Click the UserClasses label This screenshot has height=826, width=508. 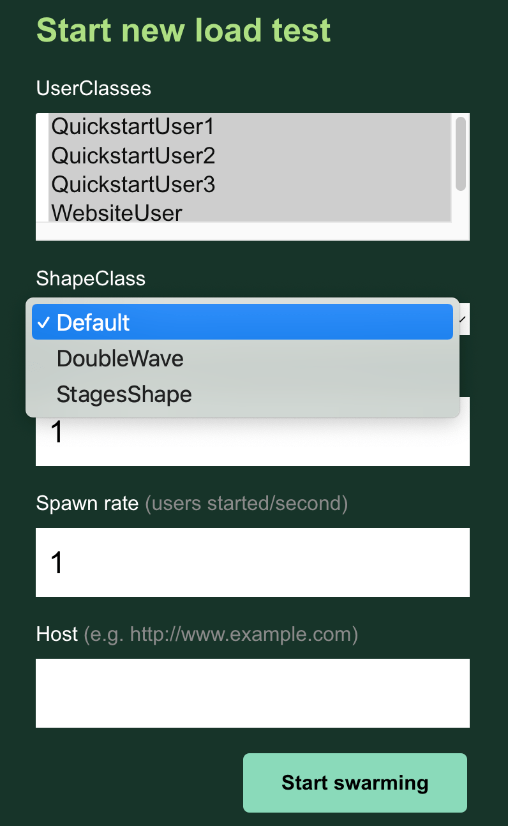click(94, 88)
